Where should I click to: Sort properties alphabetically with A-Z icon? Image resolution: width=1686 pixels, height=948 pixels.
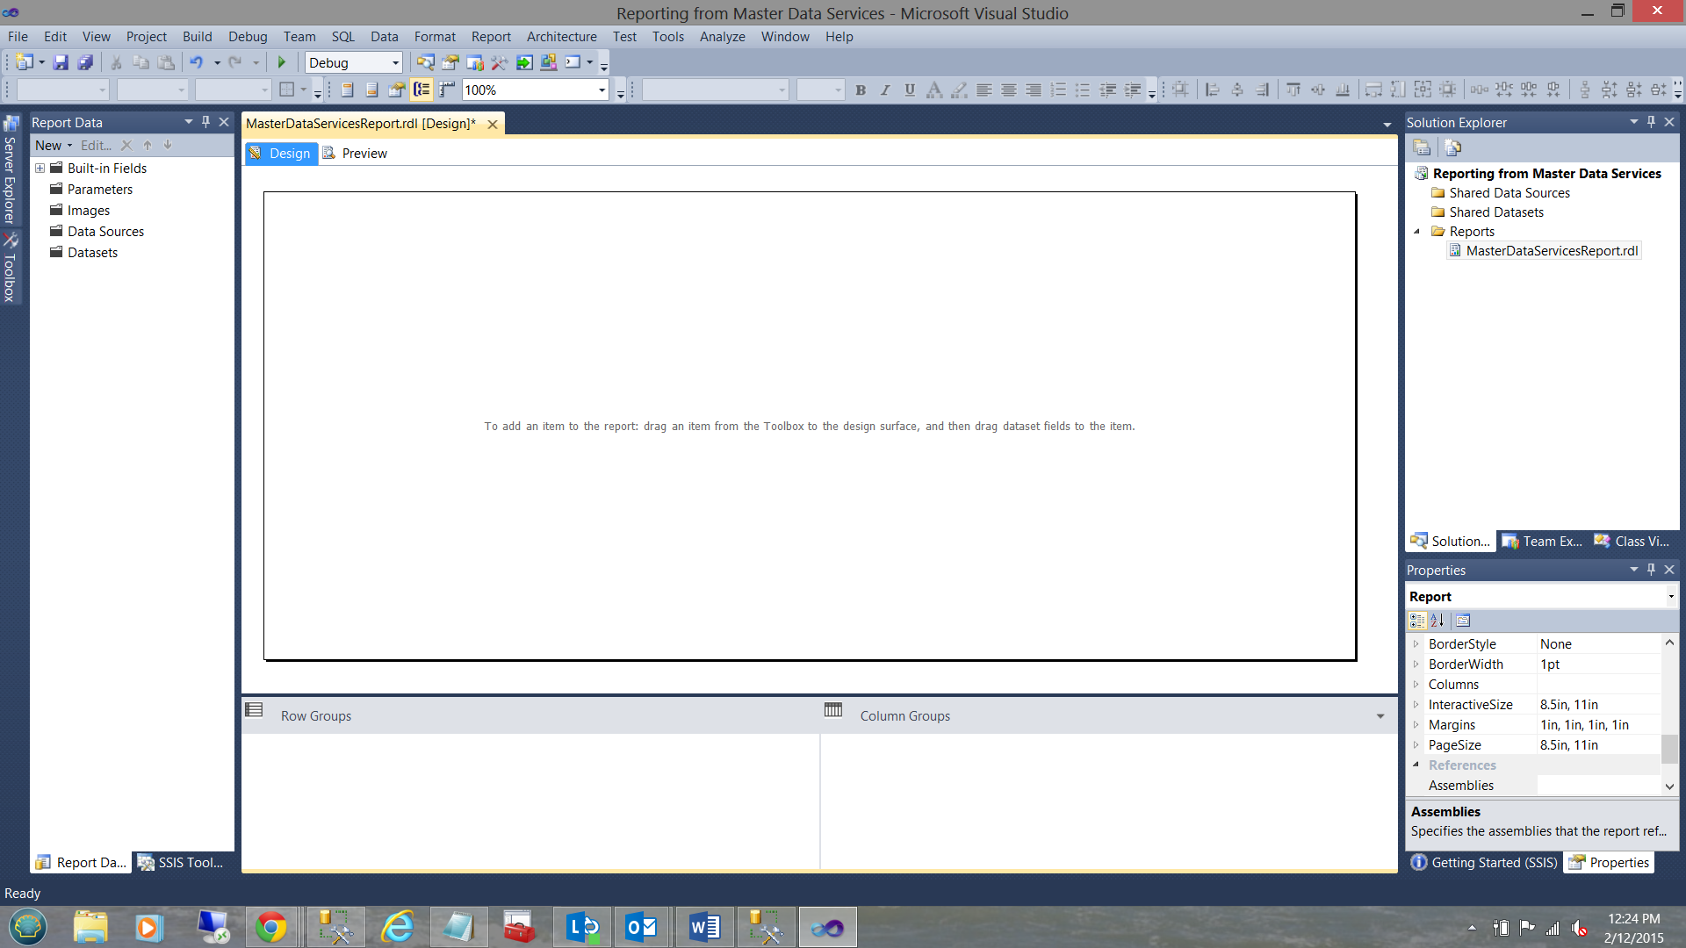click(1437, 621)
